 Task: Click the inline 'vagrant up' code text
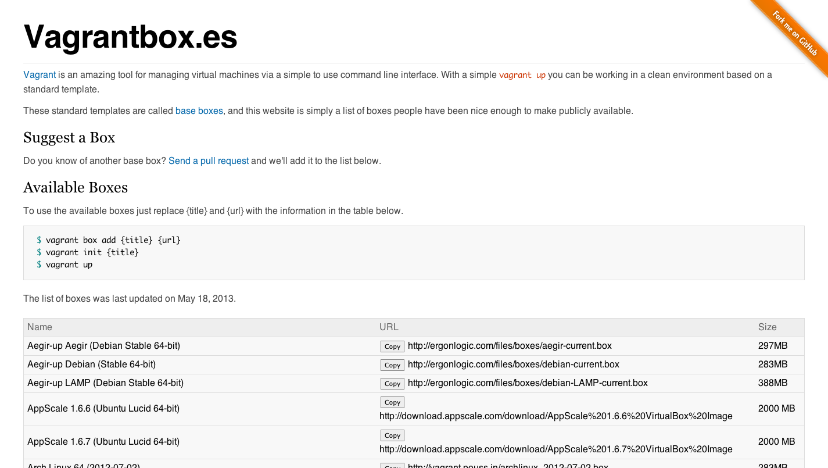pos(522,75)
